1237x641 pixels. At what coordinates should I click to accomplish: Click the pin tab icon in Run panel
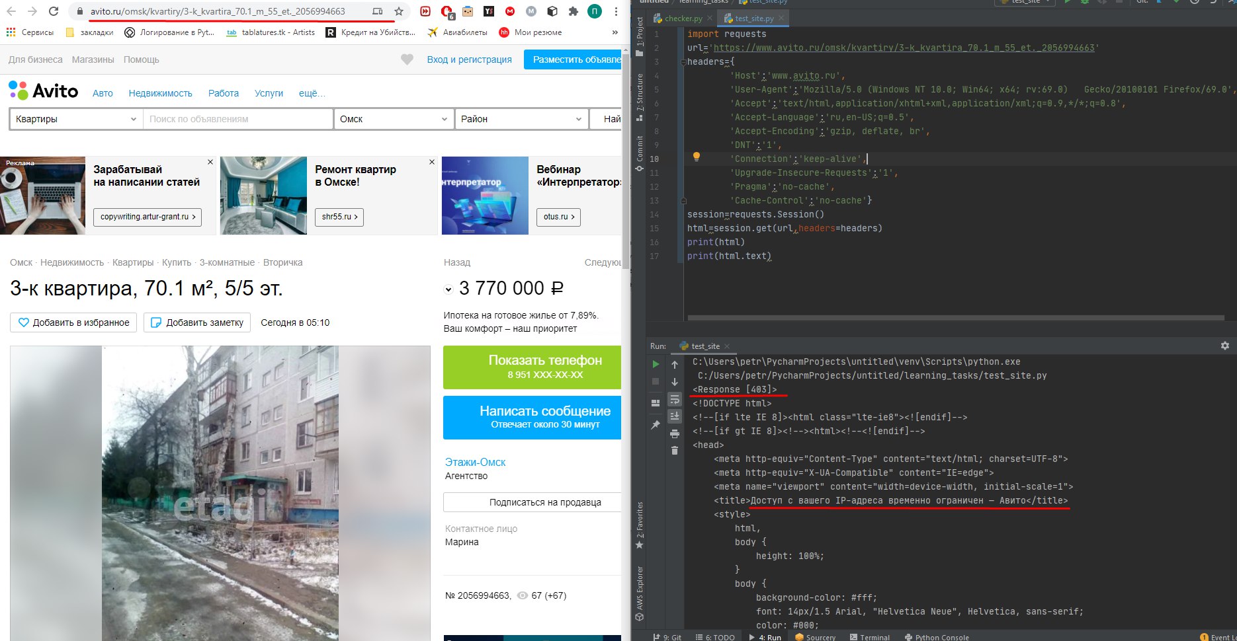pos(656,424)
